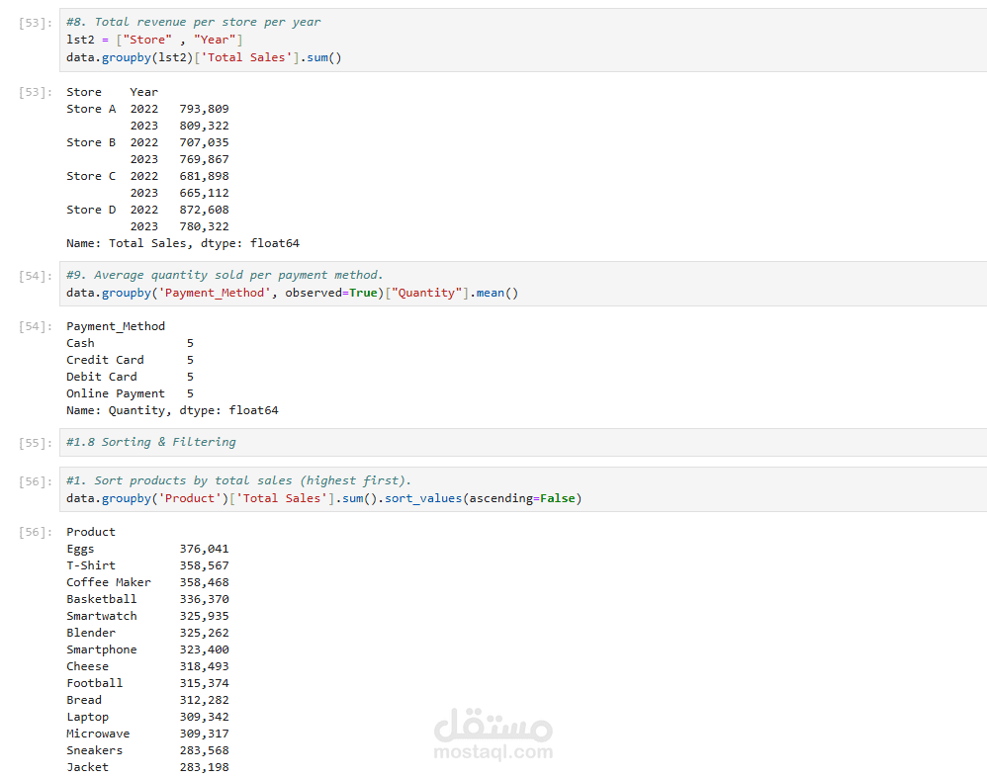This screenshot has height=778, width=987.
Task: Select the input prompt [54] of the code cell
Action: pos(36,276)
